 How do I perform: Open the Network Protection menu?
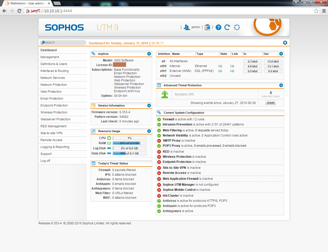(x=63, y=85)
